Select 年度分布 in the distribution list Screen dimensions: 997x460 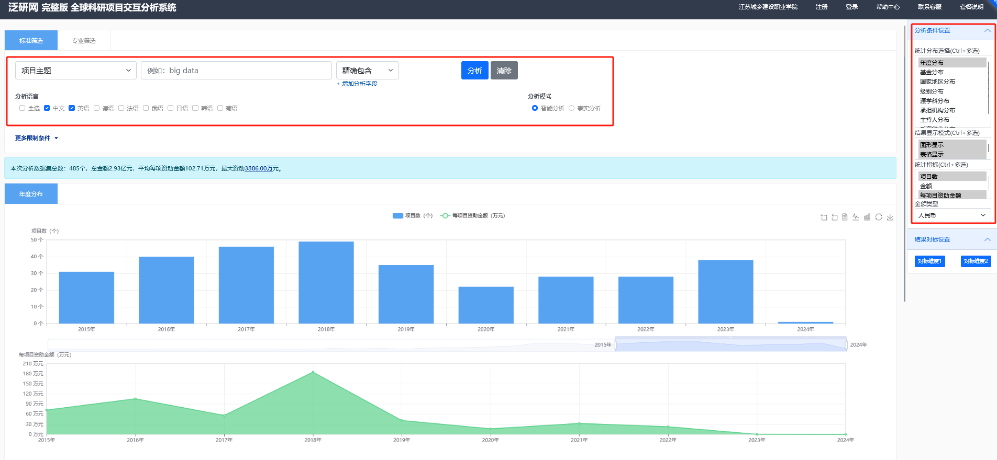point(952,63)
